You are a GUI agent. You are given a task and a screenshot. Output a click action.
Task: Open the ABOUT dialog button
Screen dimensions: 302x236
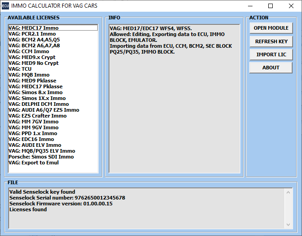[x=271, y=68]
